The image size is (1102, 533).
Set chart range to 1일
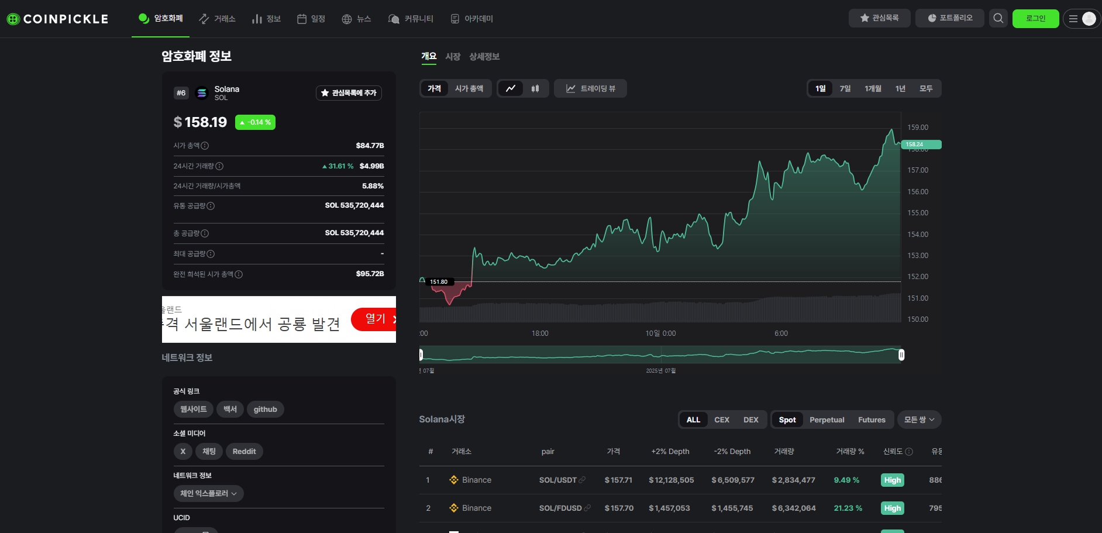click(821, 88)
